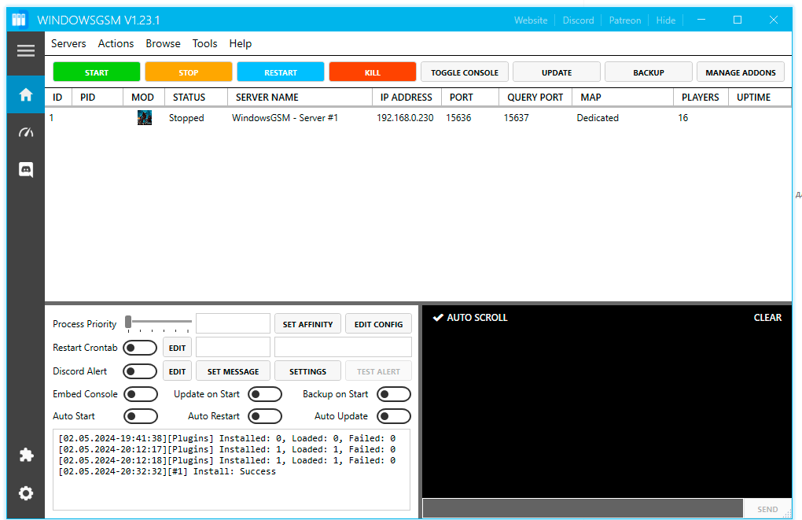Click EDIT next to Discord Alert
The width and height of the screenshot is (802, 520).
coord(178,371)
